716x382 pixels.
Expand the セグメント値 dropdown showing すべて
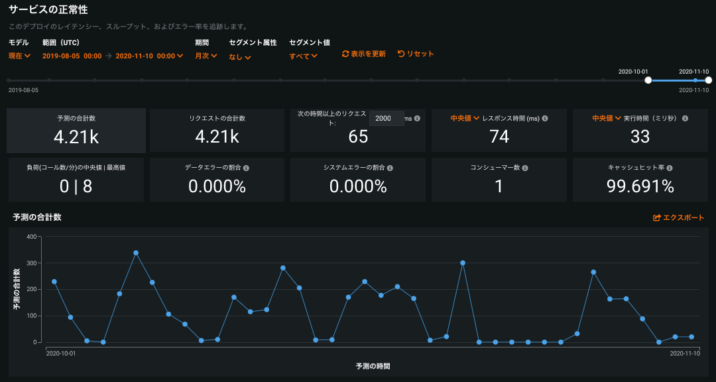click(303, 56)
